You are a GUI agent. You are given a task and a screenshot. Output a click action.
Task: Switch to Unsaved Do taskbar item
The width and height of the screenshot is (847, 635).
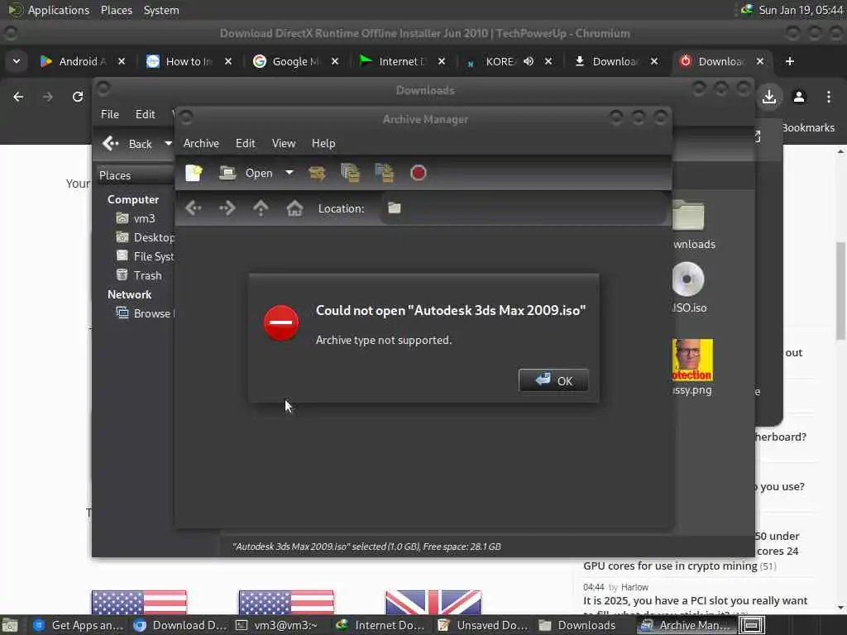click(x=482, y=625)
